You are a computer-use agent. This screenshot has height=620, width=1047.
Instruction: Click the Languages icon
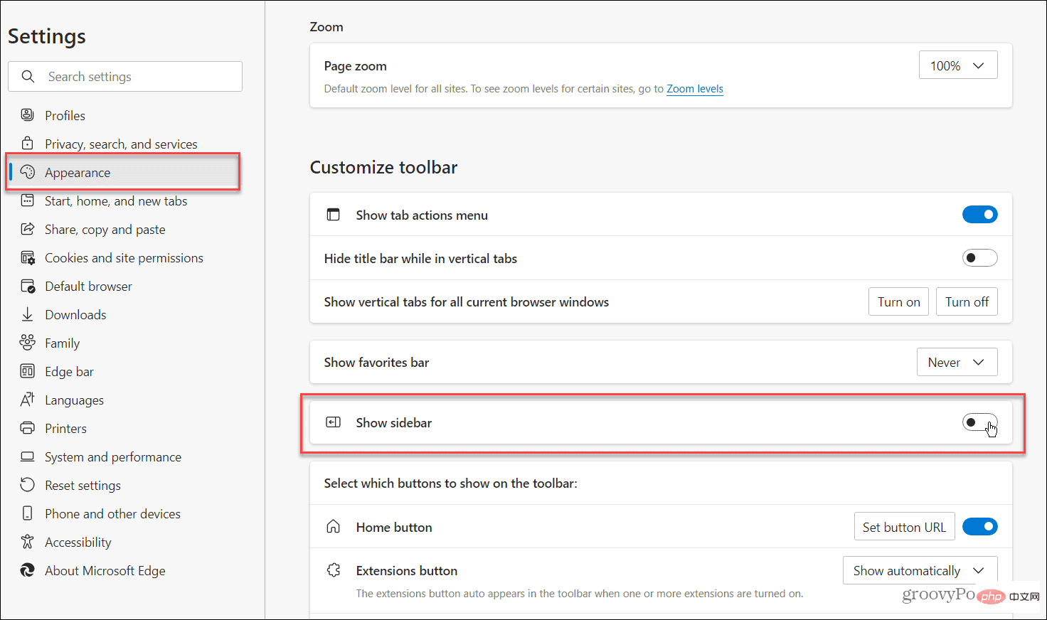point(27,399)
